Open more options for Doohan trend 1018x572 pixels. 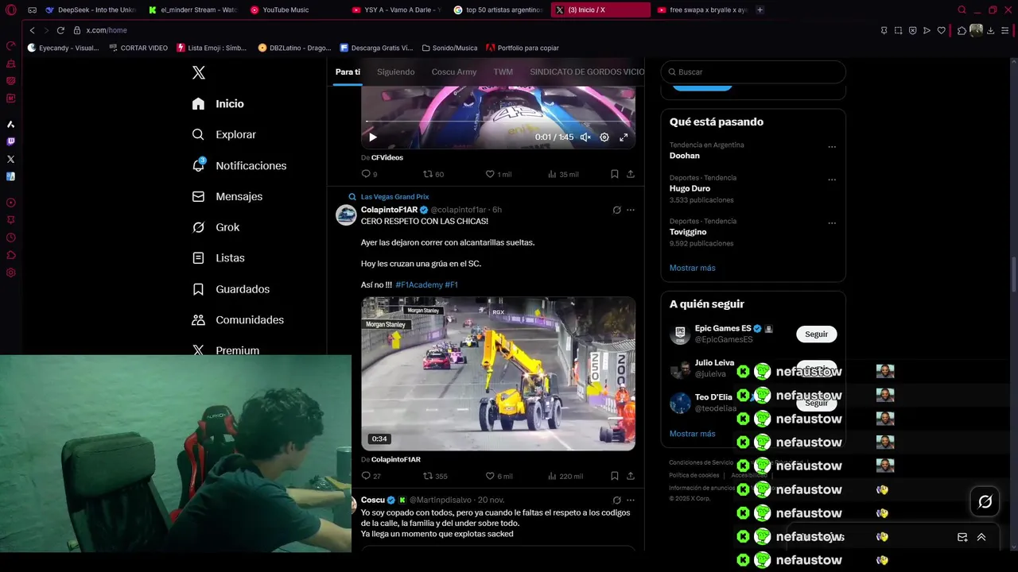(x=832, y=147)
